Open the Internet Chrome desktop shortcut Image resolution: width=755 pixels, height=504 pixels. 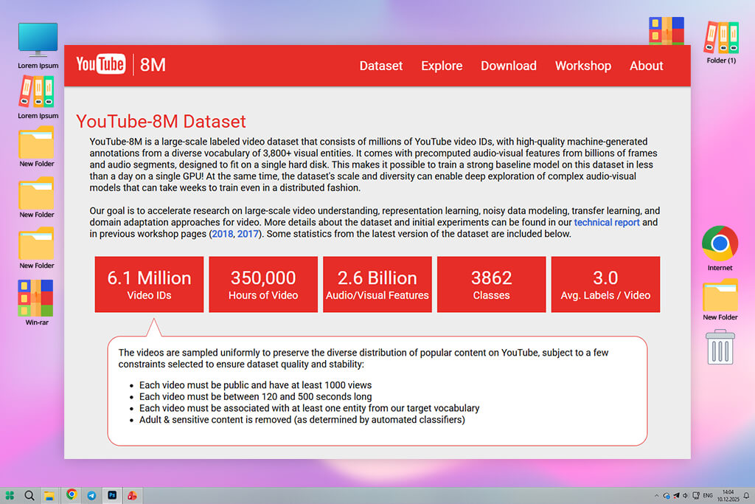[720, 244]
